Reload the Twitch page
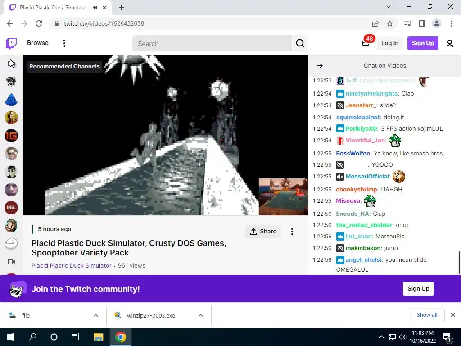The height and width of the screenshot is (346, 461). click(x=39, y=23)
